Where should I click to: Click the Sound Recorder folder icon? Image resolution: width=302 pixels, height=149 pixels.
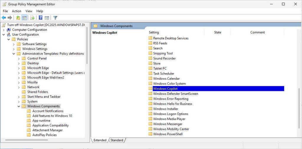pyautogui.click(x=150, y=58)
